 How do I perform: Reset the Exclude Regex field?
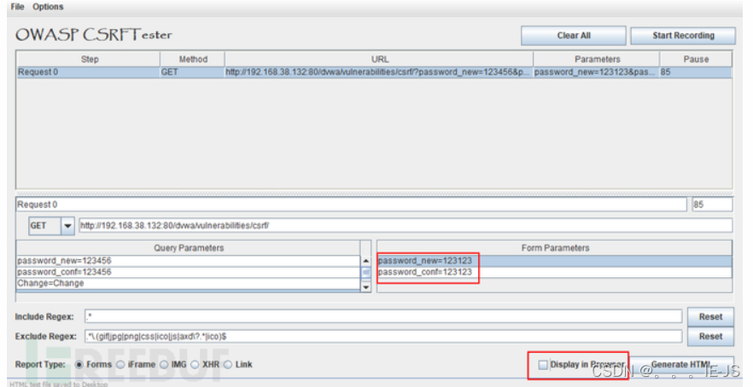tap(710, 337)
